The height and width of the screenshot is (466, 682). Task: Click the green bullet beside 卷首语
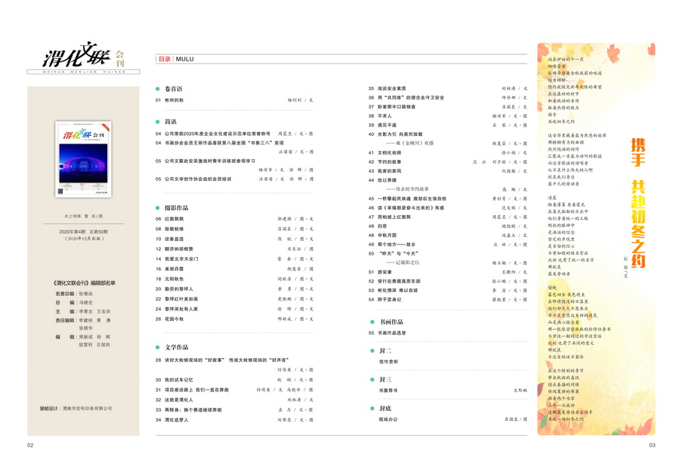[x=158, y=89]
